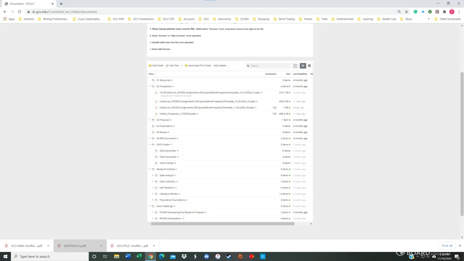Go back with the browser Back arrow
Image resolution: width=464 pixels, height=261 pixels.
(5, 12)
